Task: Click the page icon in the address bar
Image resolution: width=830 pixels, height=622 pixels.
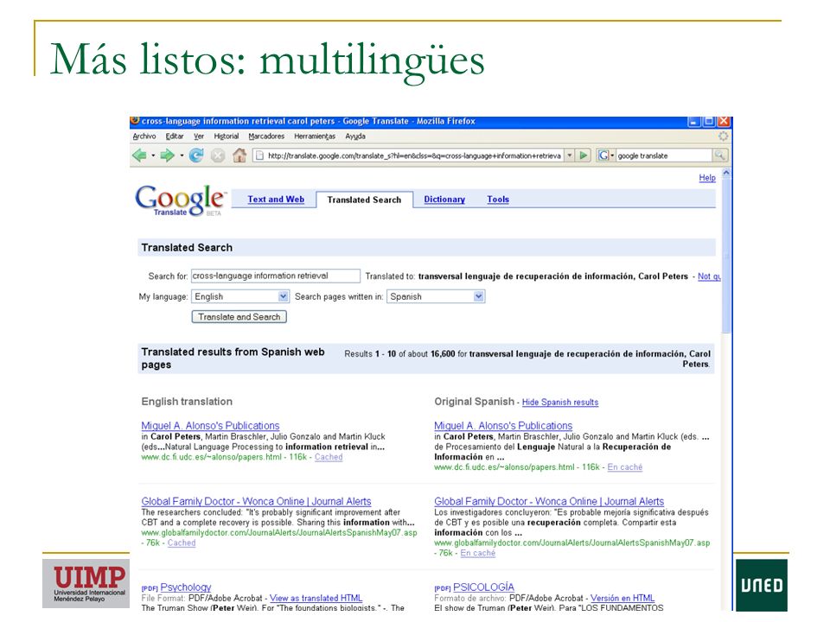Action: (x=259, y=155)
